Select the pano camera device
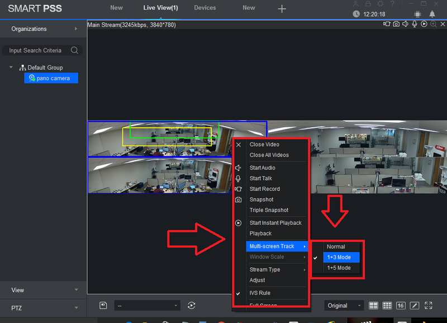Screen dimensions: 447x323 tap(53, 79)
